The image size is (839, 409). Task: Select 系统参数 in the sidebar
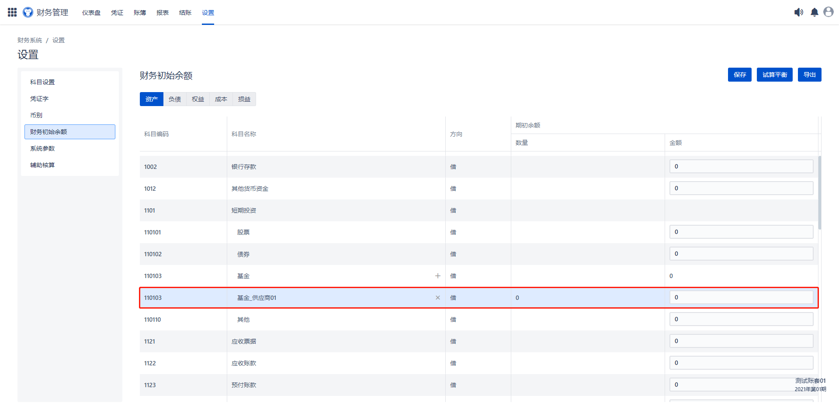coord(70,148)
